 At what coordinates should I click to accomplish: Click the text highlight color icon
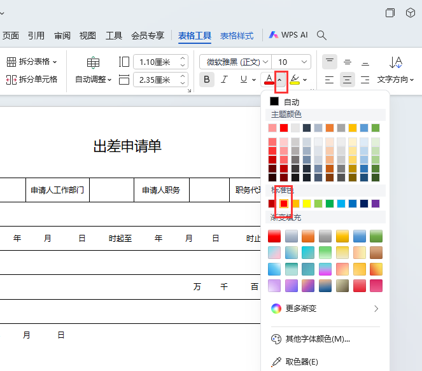click(x=295, y=80)
